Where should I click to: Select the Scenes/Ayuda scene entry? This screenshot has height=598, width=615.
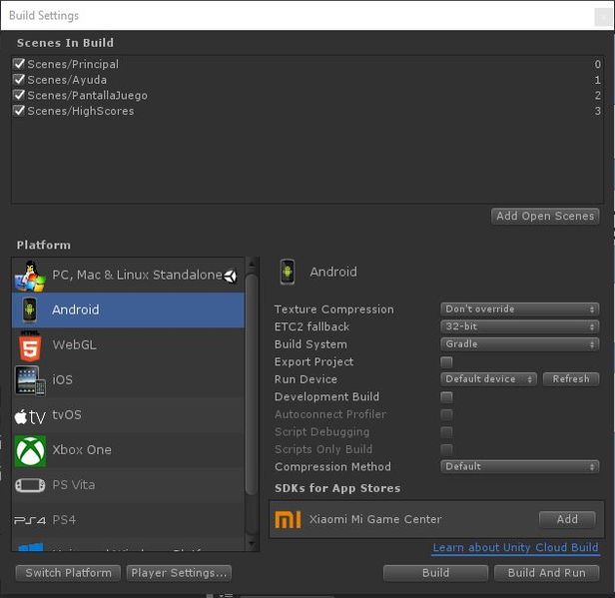tap(307, 80)
